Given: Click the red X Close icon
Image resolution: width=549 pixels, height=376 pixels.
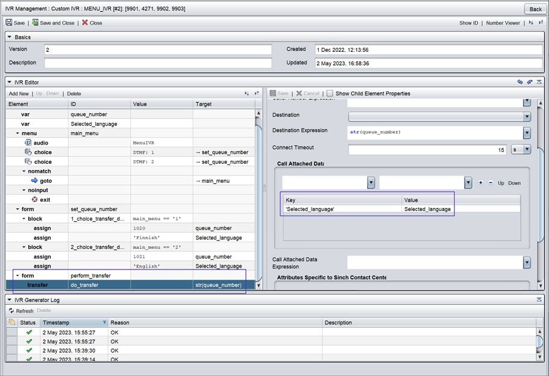Looking at the screenshot, I should (85, 23).
